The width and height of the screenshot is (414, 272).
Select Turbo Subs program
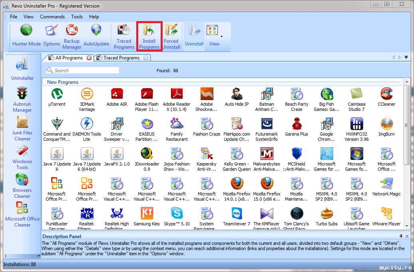click(326, 217)
